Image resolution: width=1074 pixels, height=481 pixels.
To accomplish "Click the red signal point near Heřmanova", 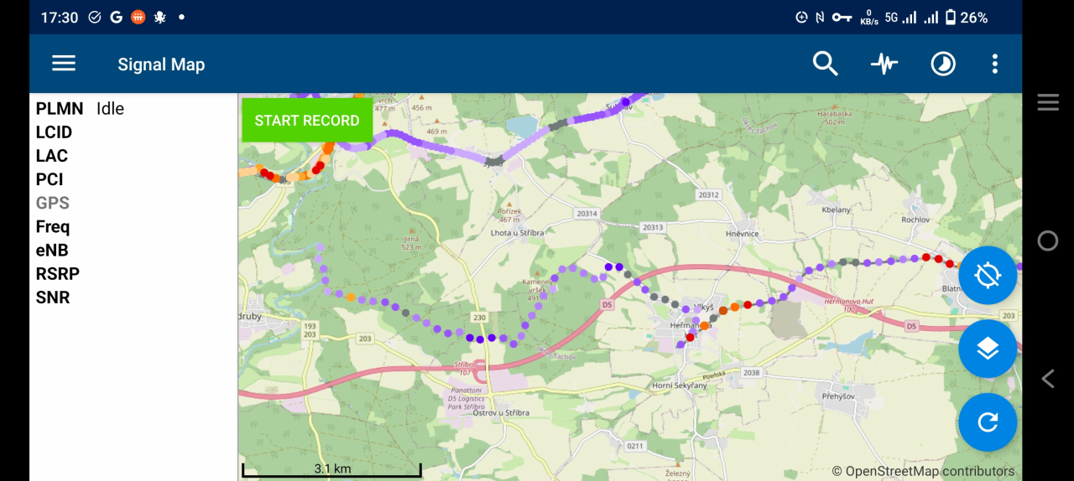I will (x=690, y=338).
